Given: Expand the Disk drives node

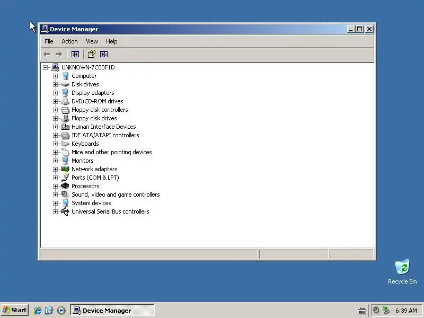Looking at the screenshot, I should (x=56, y=85).
